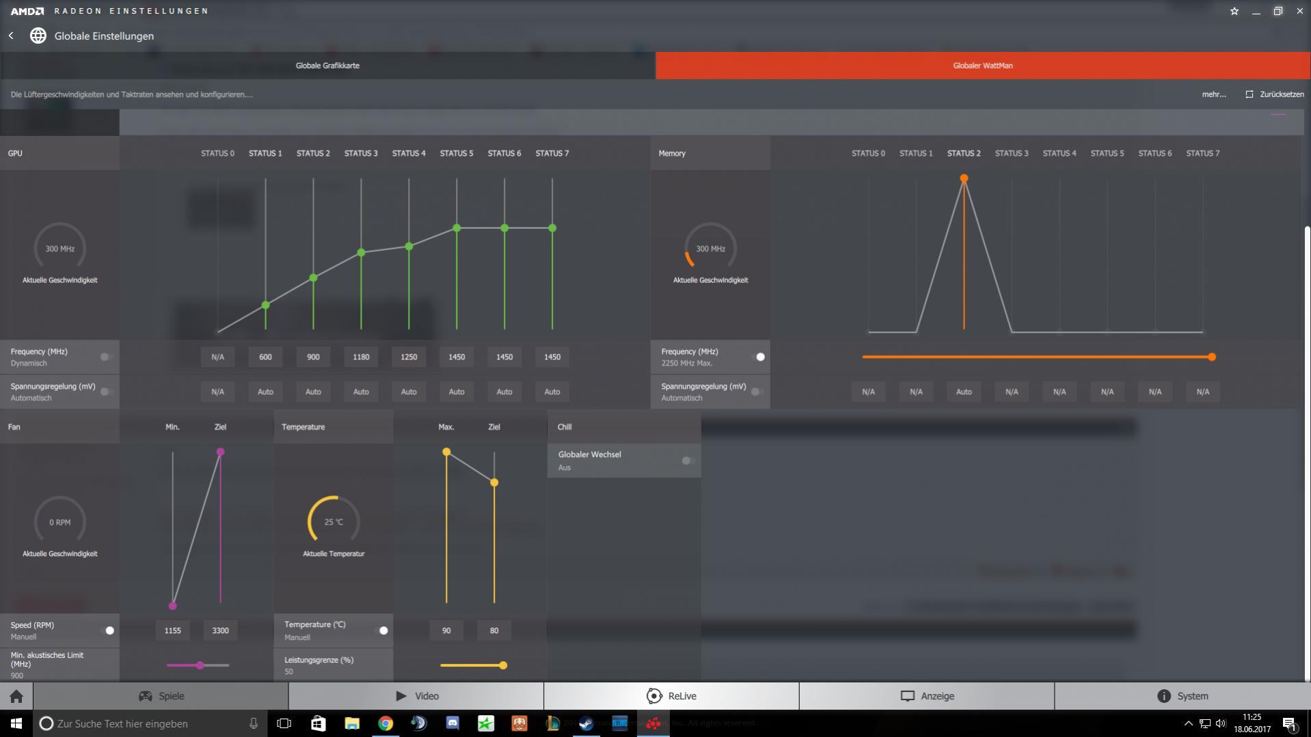Click the Windows search text box
This screenshot has height=737, width=1311.
149,723
